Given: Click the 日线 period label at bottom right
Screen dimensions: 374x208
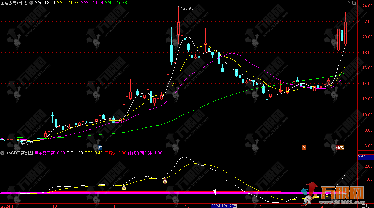Looking at the screenshot, I should 366,206.
